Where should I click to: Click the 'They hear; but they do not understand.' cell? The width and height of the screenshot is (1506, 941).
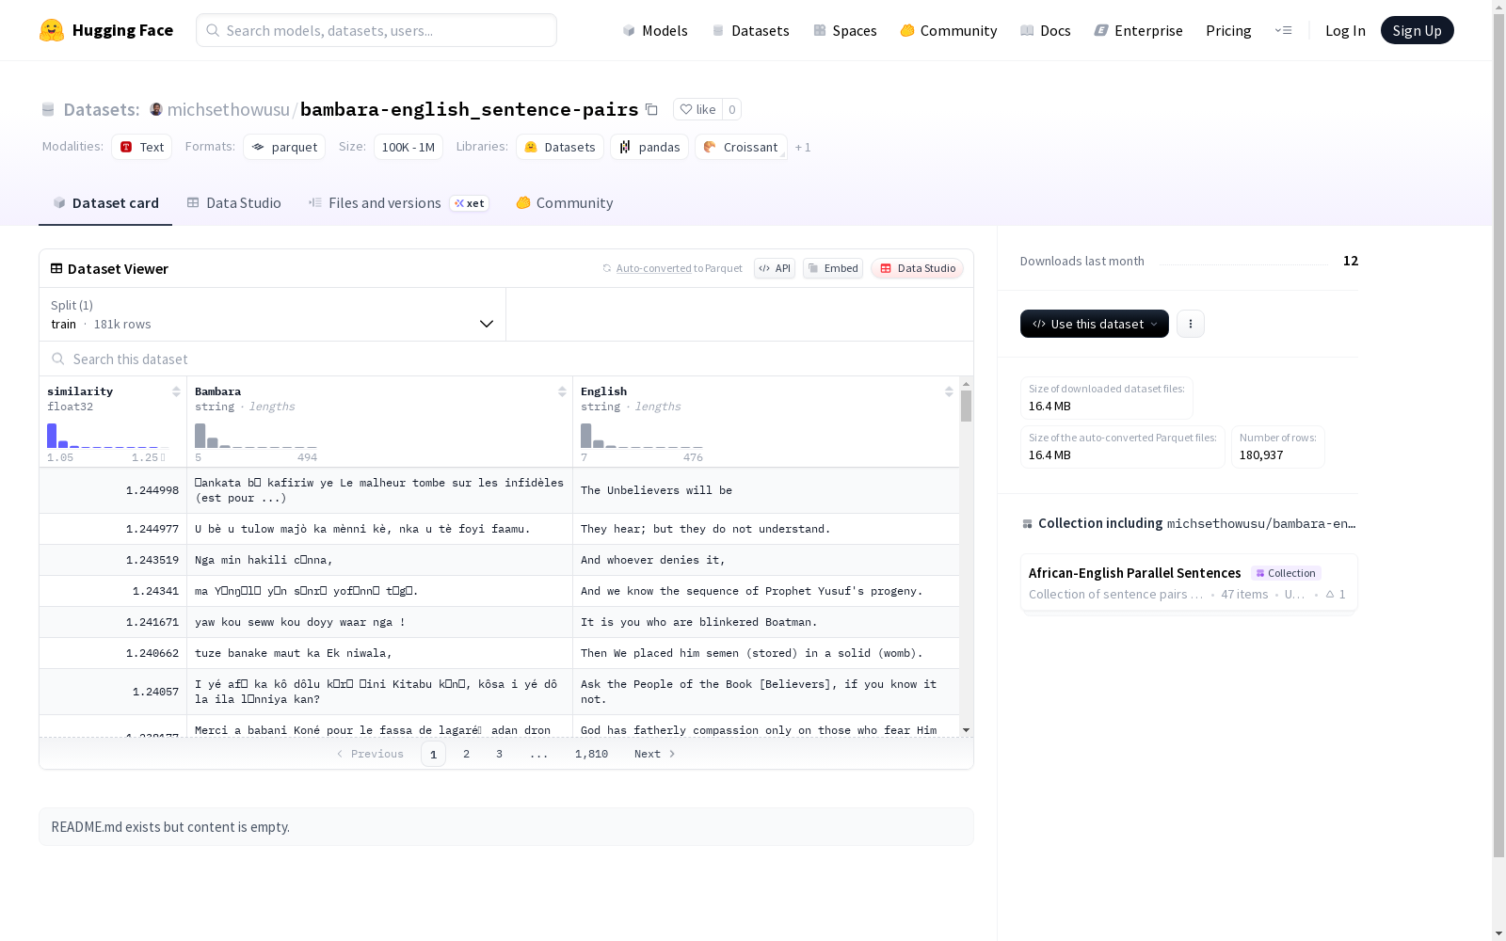(766, 529)
